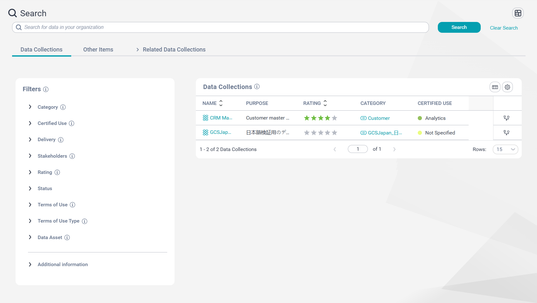537x303 pixels.
Task: Open the dashboard layout icon at top right
Action: pos(518,13)
